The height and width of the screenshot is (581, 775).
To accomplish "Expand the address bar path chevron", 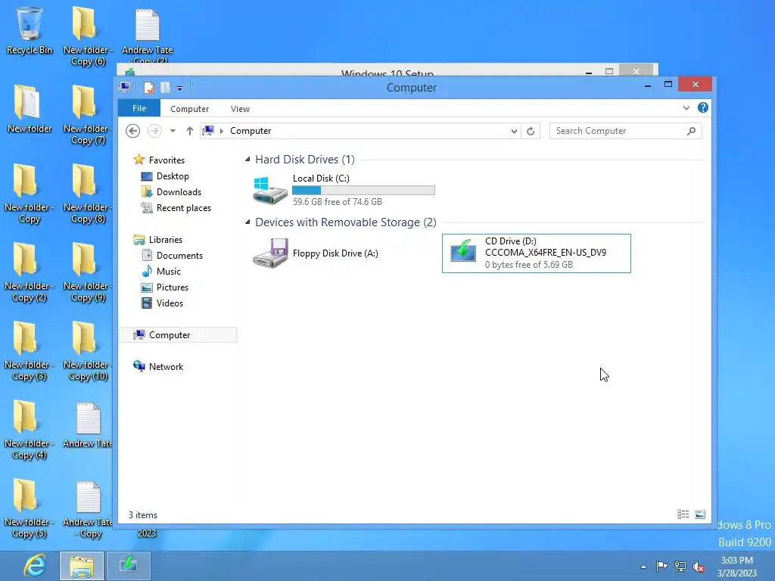I will click(222, 131).
